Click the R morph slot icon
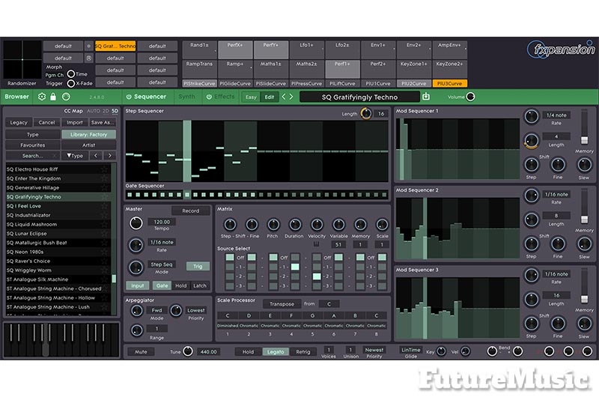Viewport: 599px width, 397px height. 88,58
